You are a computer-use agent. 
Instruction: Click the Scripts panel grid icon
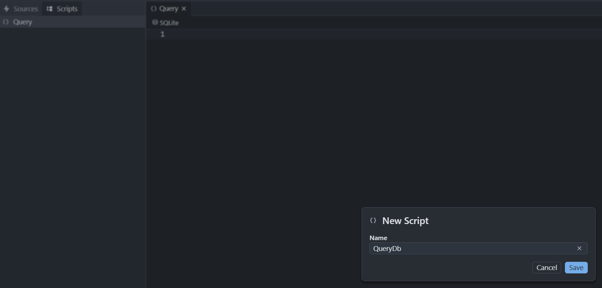[49, 9]
